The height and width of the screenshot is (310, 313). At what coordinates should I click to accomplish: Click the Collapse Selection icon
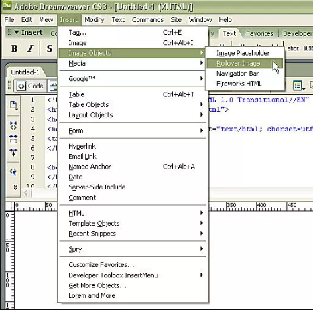13,139
